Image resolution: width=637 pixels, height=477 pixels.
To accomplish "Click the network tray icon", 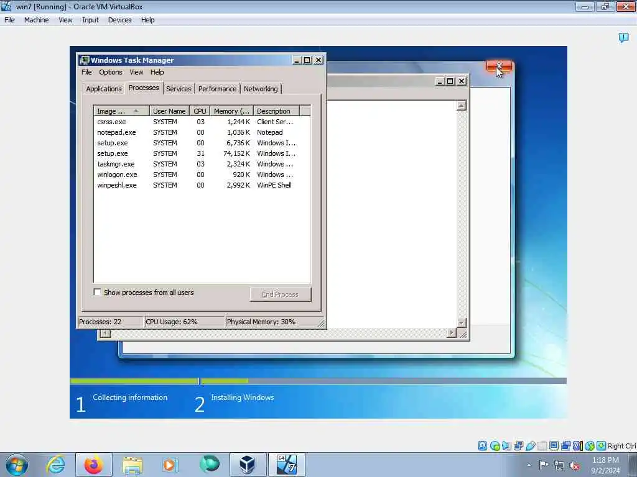I will [559, 465].
